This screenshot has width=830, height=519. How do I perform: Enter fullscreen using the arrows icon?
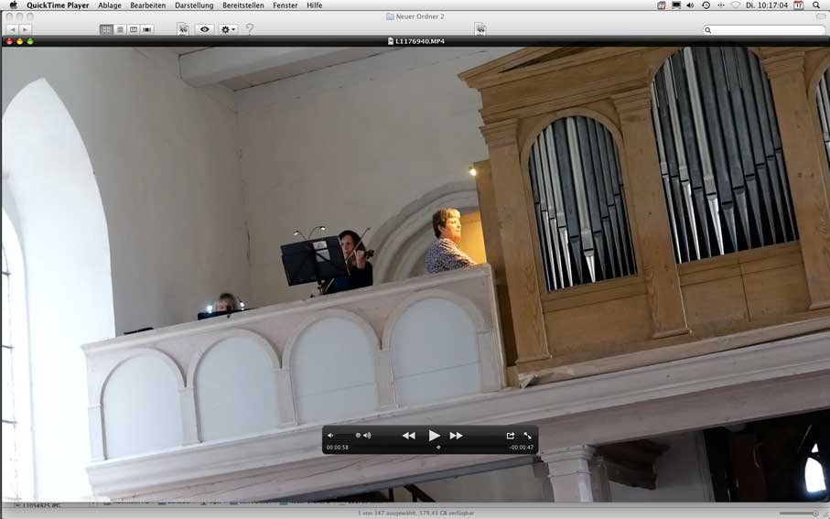click(527, 436)
